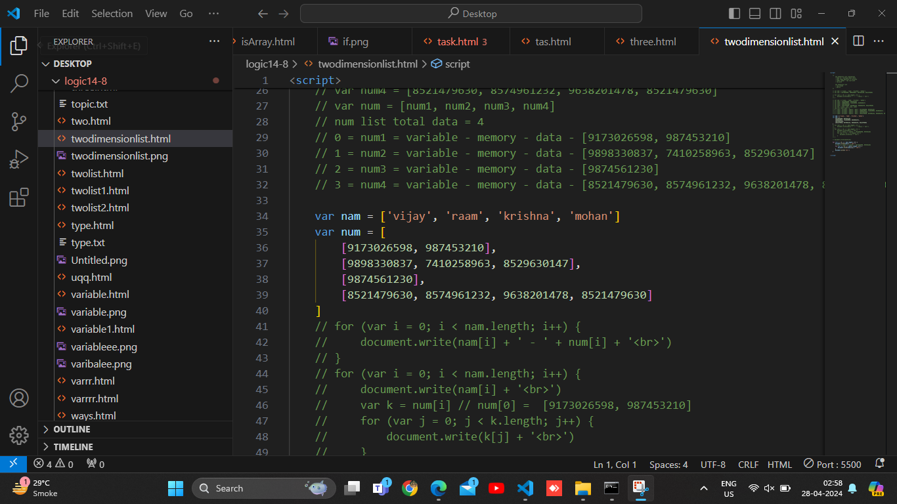897x504 pixels.
Task: Open the Manage gear settings icon
Action: tap(19, 435)
